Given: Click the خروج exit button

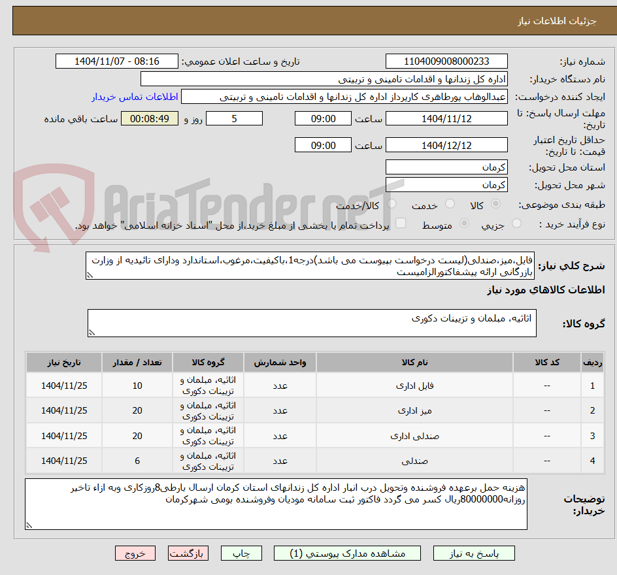Looking at the screenshot, I should click(135, 553).
